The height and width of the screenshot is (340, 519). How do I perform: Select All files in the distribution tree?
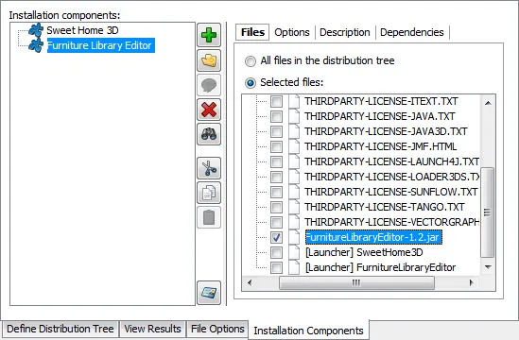click(251, 61)
